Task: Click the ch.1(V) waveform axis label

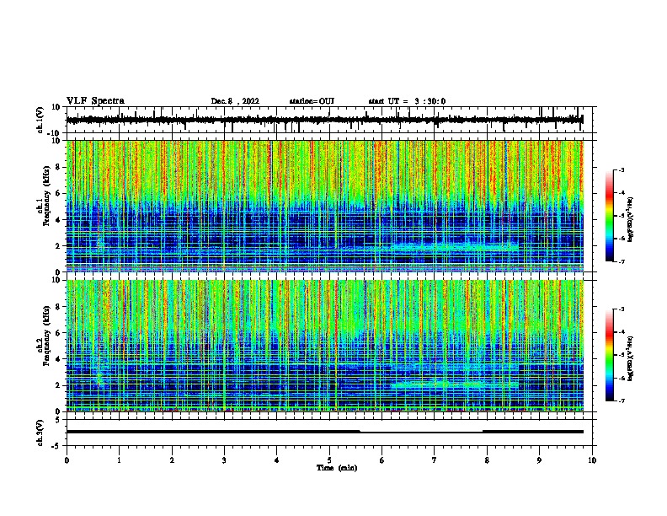Action: coord(40,120)
